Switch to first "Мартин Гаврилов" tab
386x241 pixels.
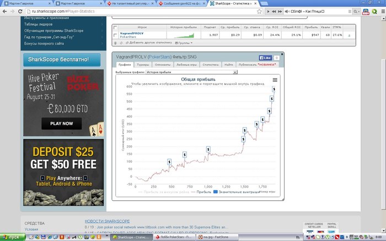pyautogui.click(x=26, y=3)
